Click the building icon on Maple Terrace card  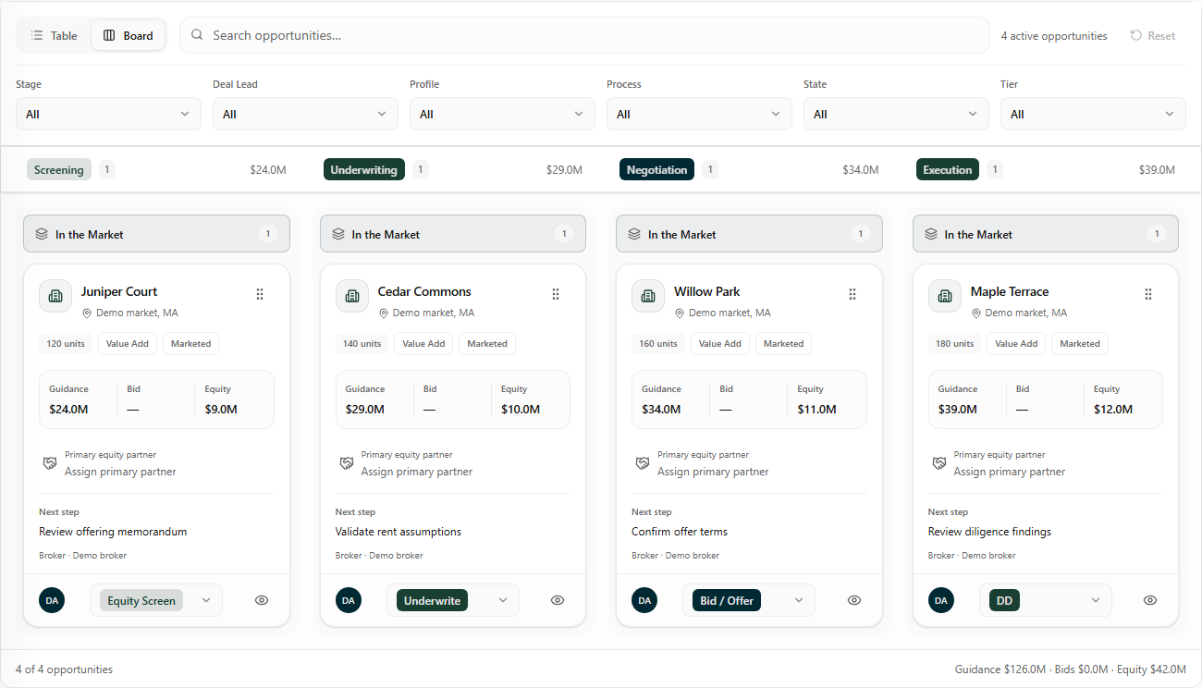pyautogui.click(x=945, y=296)
